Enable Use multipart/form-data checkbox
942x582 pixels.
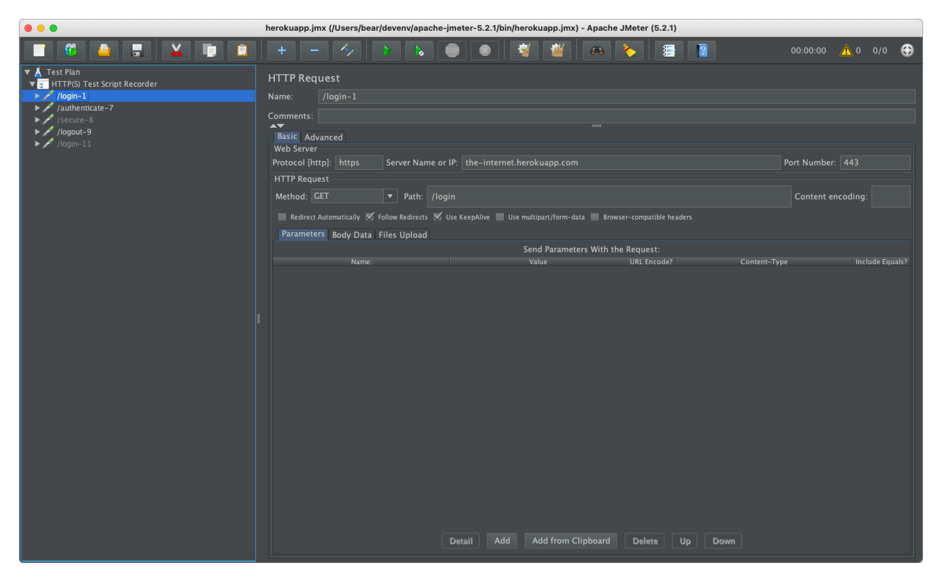click(x=500, y=217)
